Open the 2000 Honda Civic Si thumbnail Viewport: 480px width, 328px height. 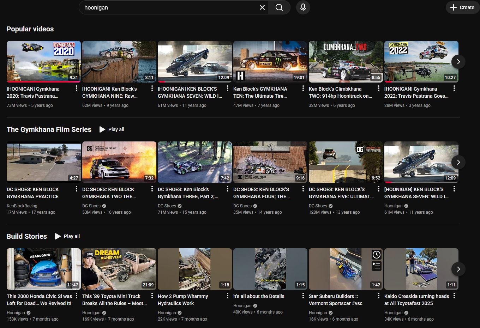[x=44, y=269]
